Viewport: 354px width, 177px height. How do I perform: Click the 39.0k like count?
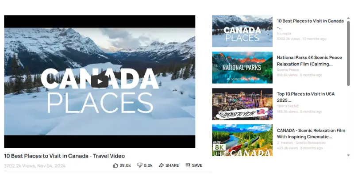pos(125,165)
